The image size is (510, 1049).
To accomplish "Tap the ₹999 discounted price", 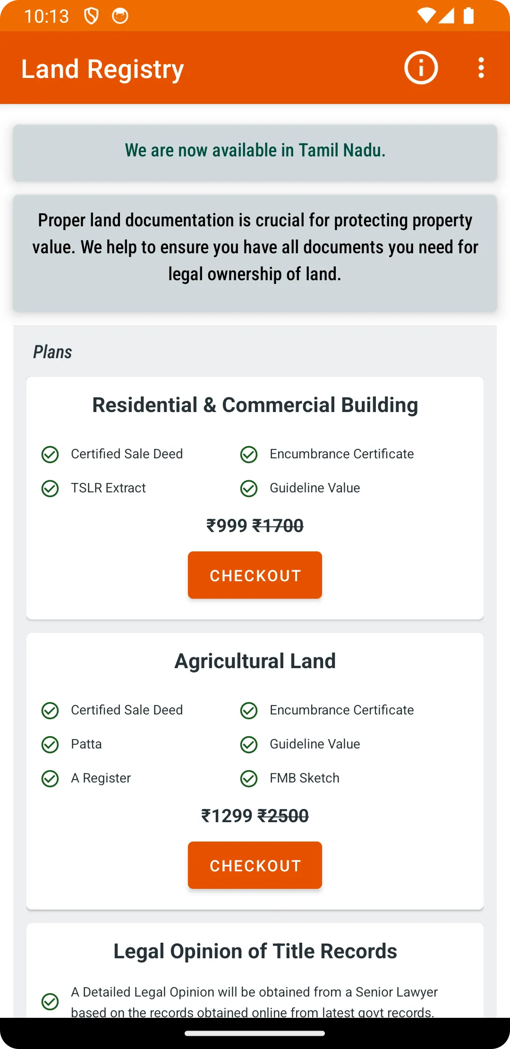I will point(227,525).
